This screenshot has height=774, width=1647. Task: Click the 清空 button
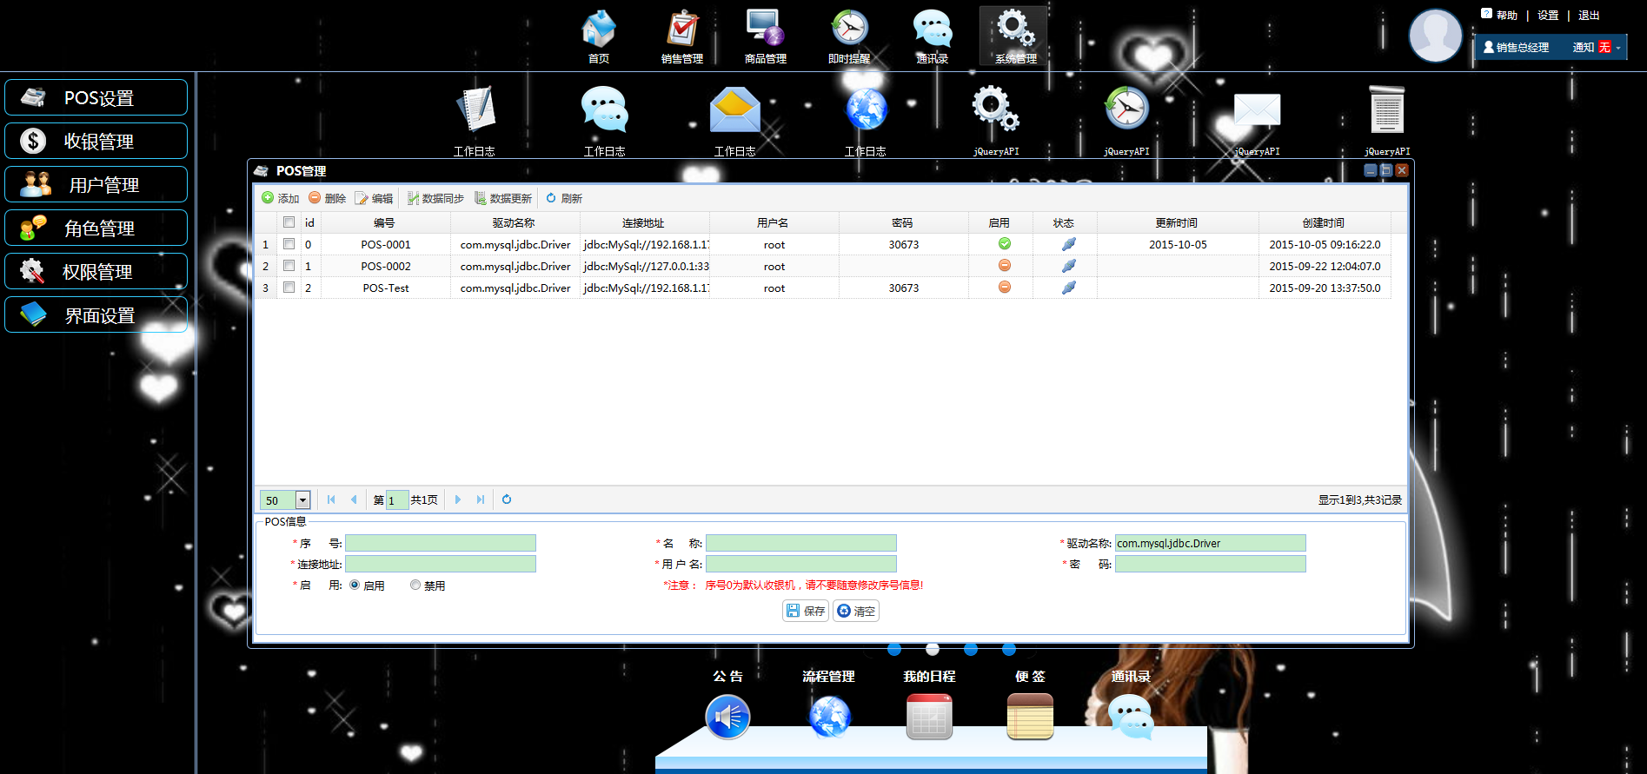[x=856, y=611]
